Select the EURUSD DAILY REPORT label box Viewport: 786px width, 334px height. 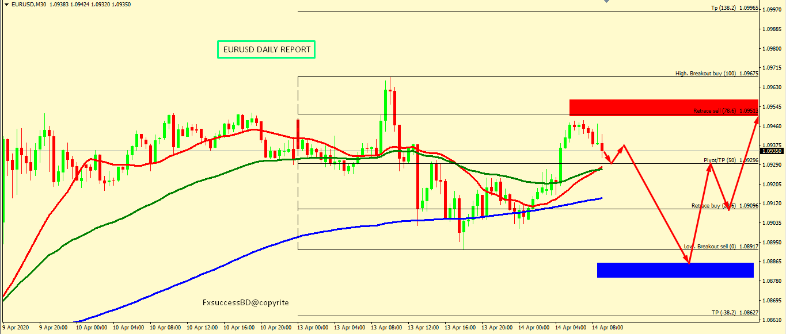267,49
